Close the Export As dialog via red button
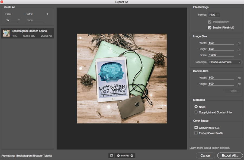The image size is (244, 160). pos(2,2)
